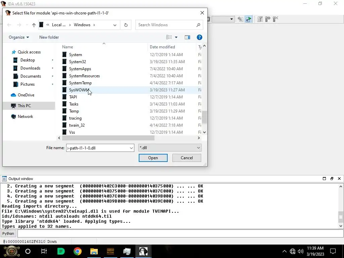Open File Explorer from the taskbar
The height and width of the screenshot is (258, 344).
[94, 251]
